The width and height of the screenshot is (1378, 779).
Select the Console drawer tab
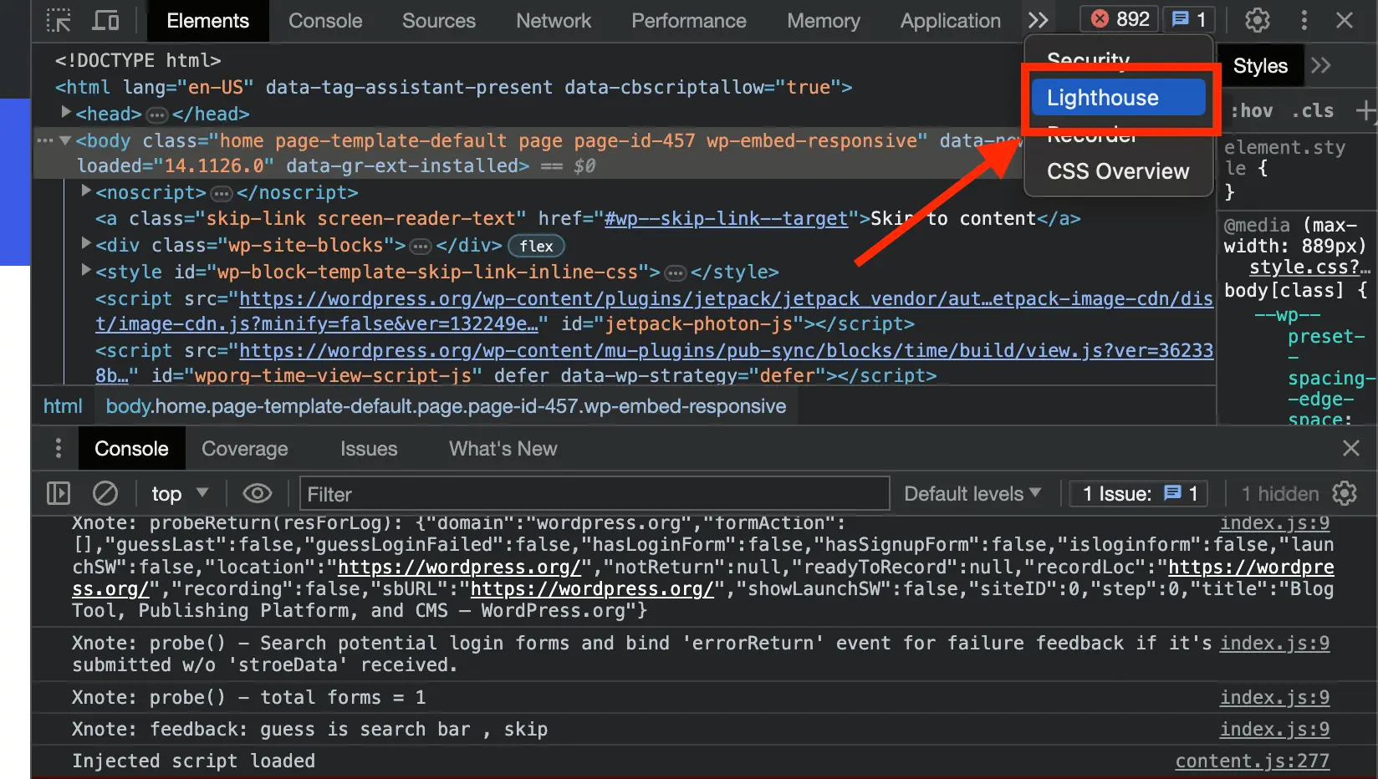point(131,449)
